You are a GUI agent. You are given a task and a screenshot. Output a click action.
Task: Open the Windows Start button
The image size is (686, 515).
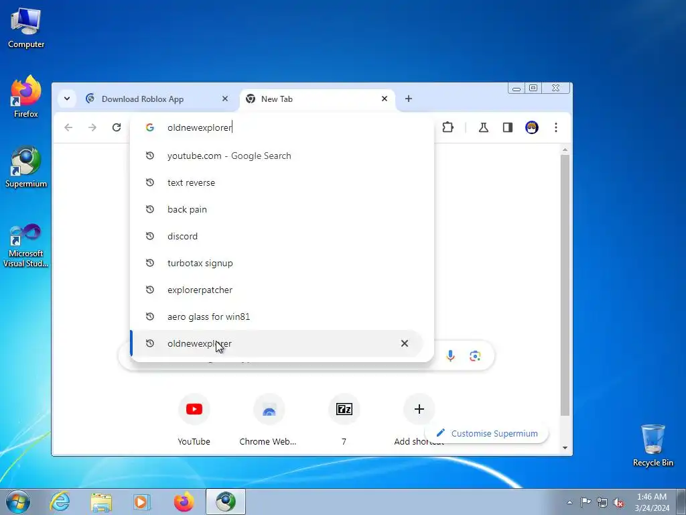[x=17, y=502]
